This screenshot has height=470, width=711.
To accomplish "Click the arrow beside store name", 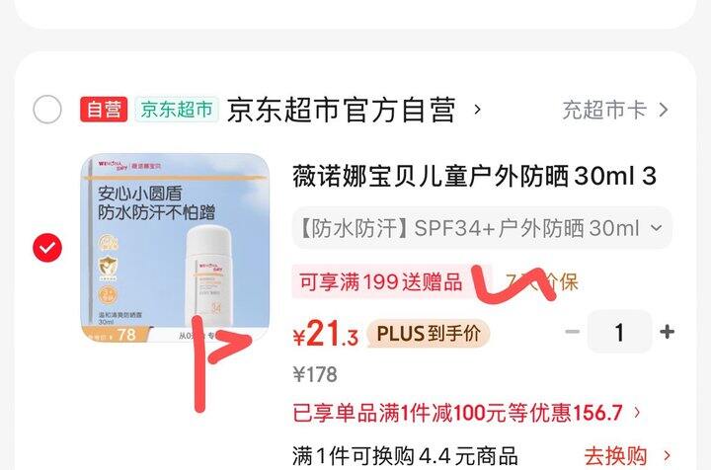I will click(x=477, y=110).
